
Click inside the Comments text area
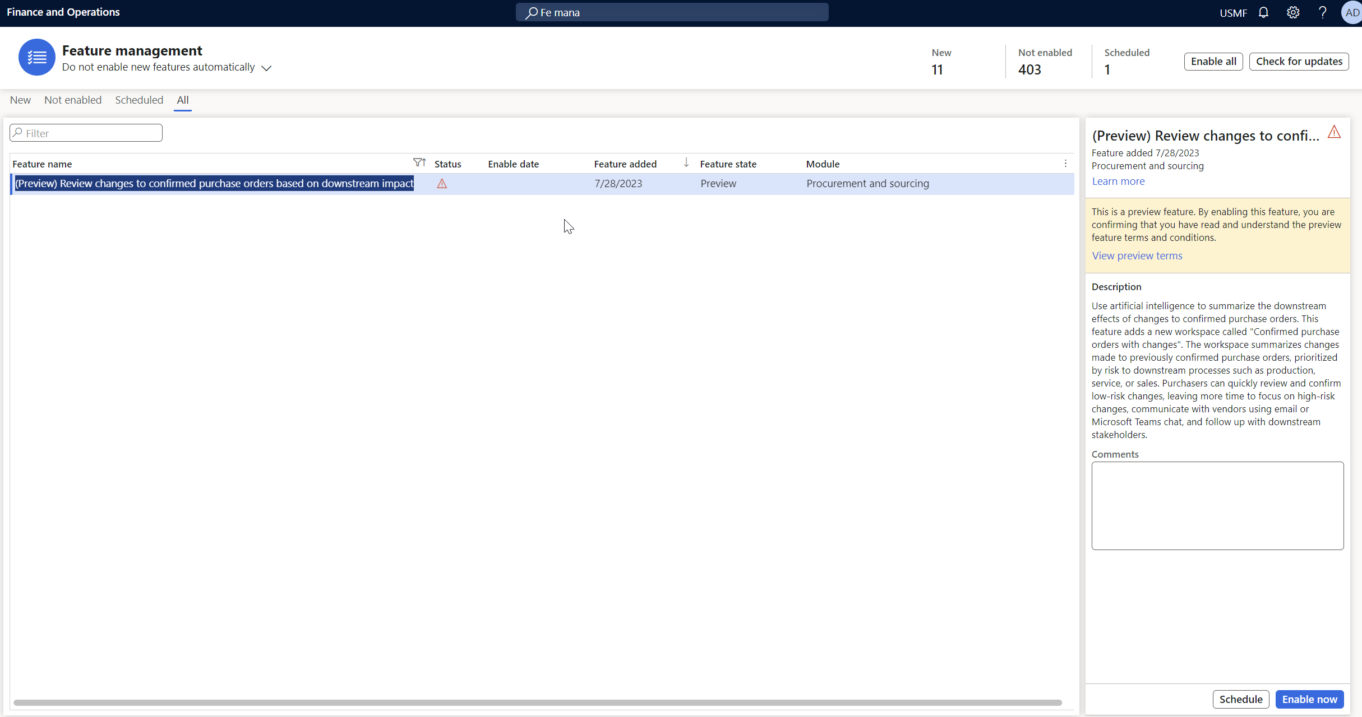click(1217, 504)
